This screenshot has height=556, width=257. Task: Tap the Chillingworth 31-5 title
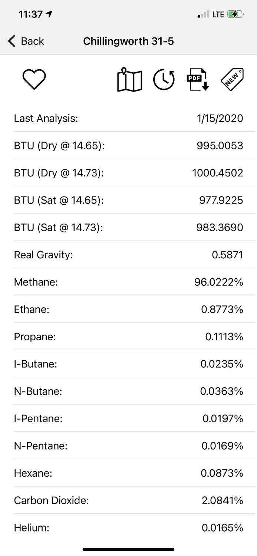129,41
